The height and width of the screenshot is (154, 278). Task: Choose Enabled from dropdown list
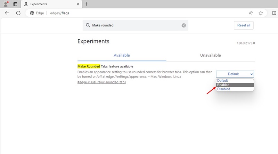[235, 85]
